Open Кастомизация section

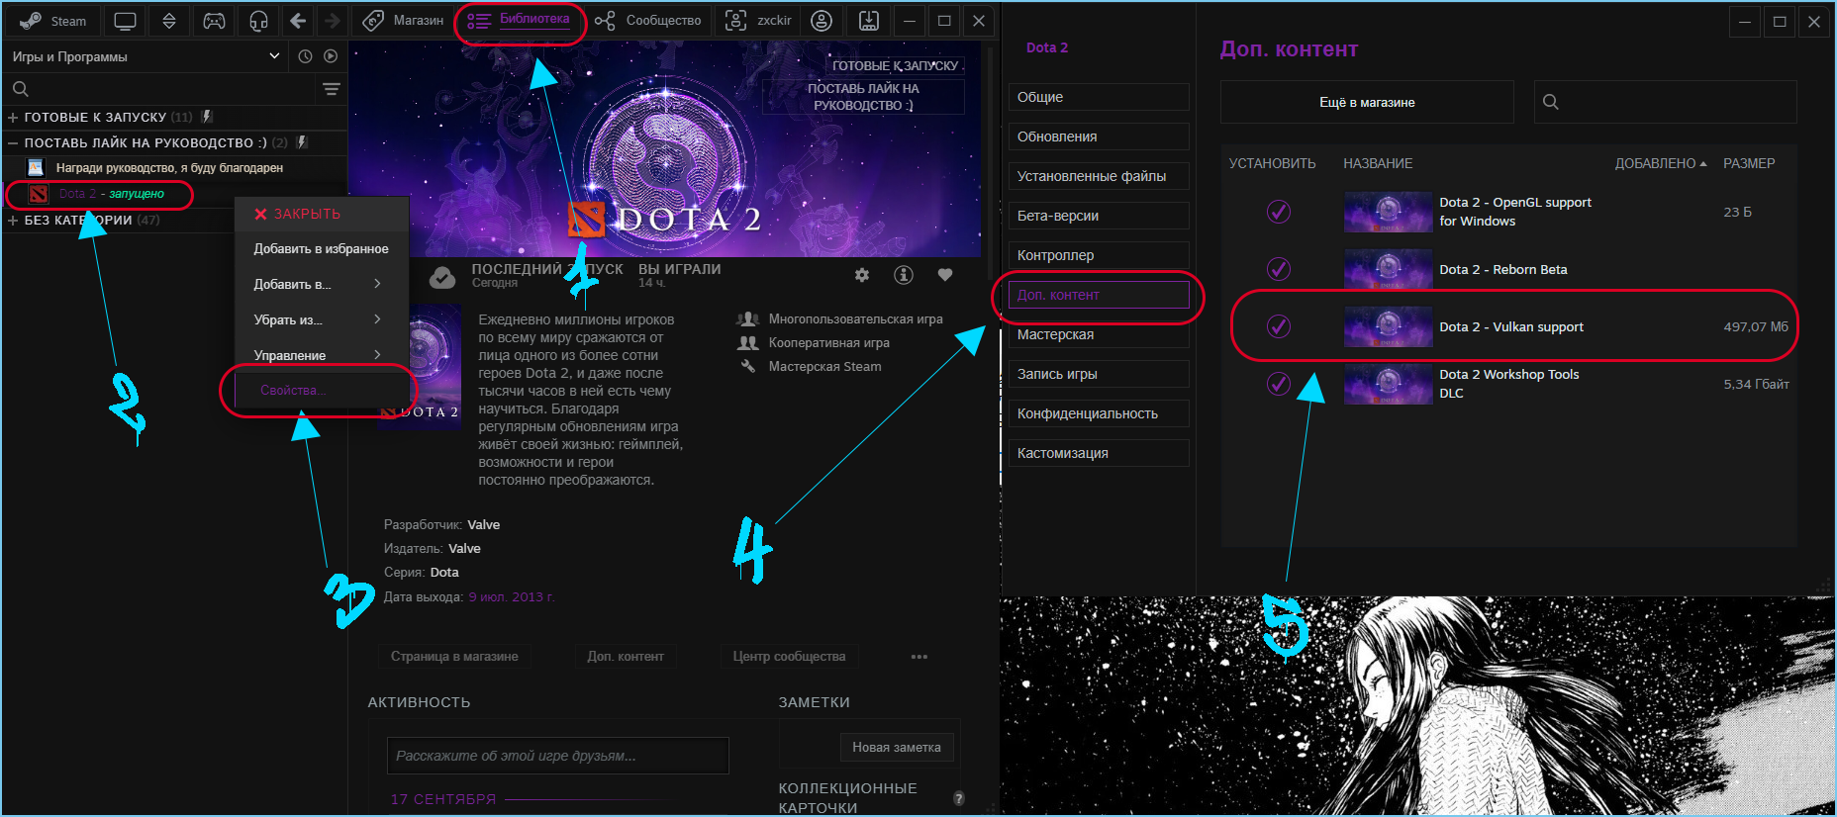point(1099,453)
